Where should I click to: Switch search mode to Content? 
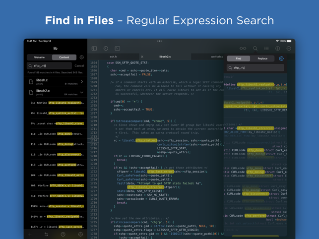[64, 58]
